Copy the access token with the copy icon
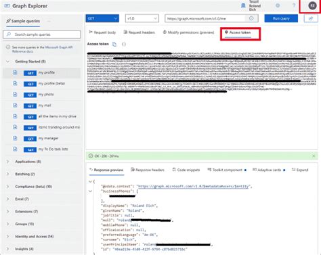This screenshot has width=321, height=255. click(x=114, y=44)
